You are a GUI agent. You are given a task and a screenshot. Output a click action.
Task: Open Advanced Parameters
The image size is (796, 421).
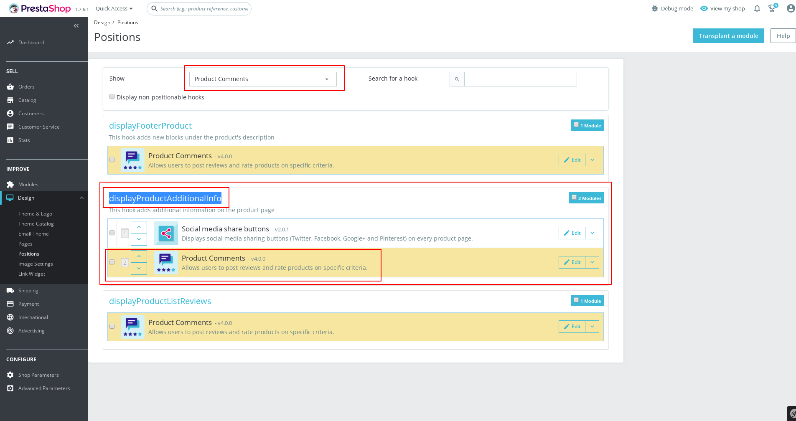tap(44, 388)
